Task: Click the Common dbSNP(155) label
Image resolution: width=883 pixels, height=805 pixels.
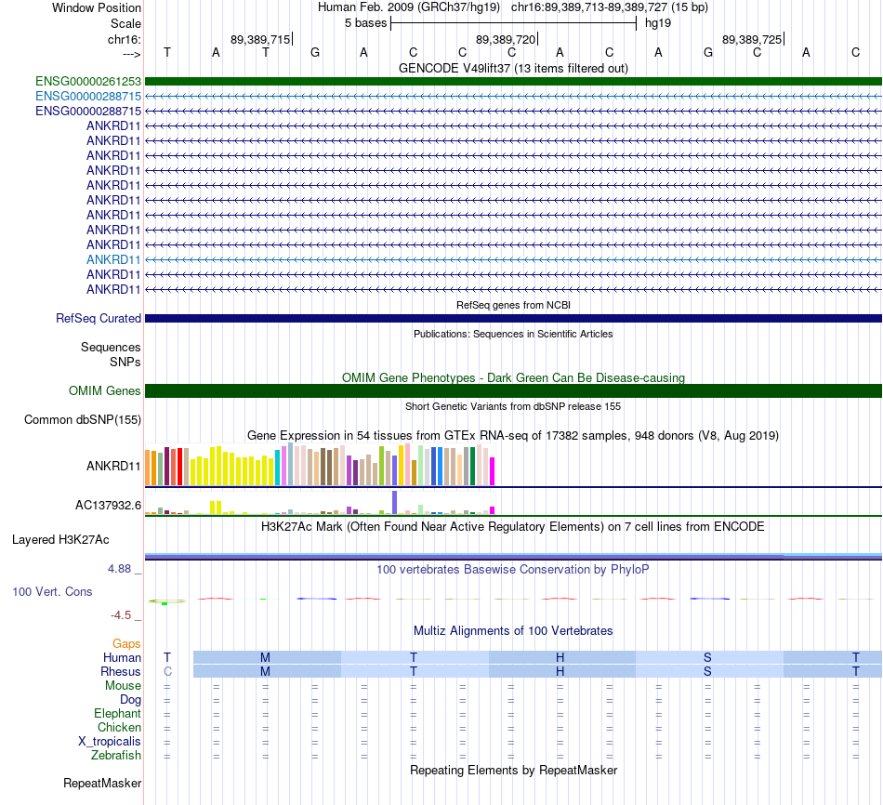Action: tap(82, 419)
